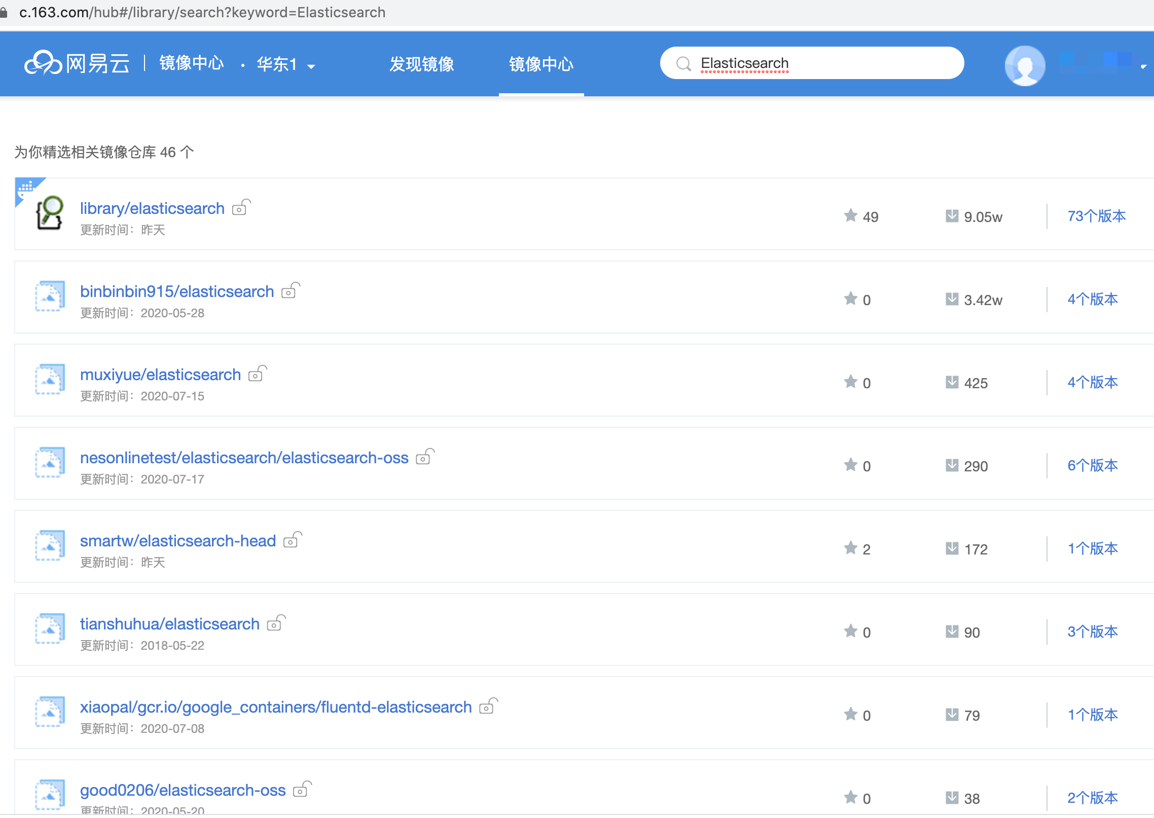The height and width of the screenshot is (818, 1154).
Task: Select the 镜像中心 navigation tab
Action: tap(541, 64)
